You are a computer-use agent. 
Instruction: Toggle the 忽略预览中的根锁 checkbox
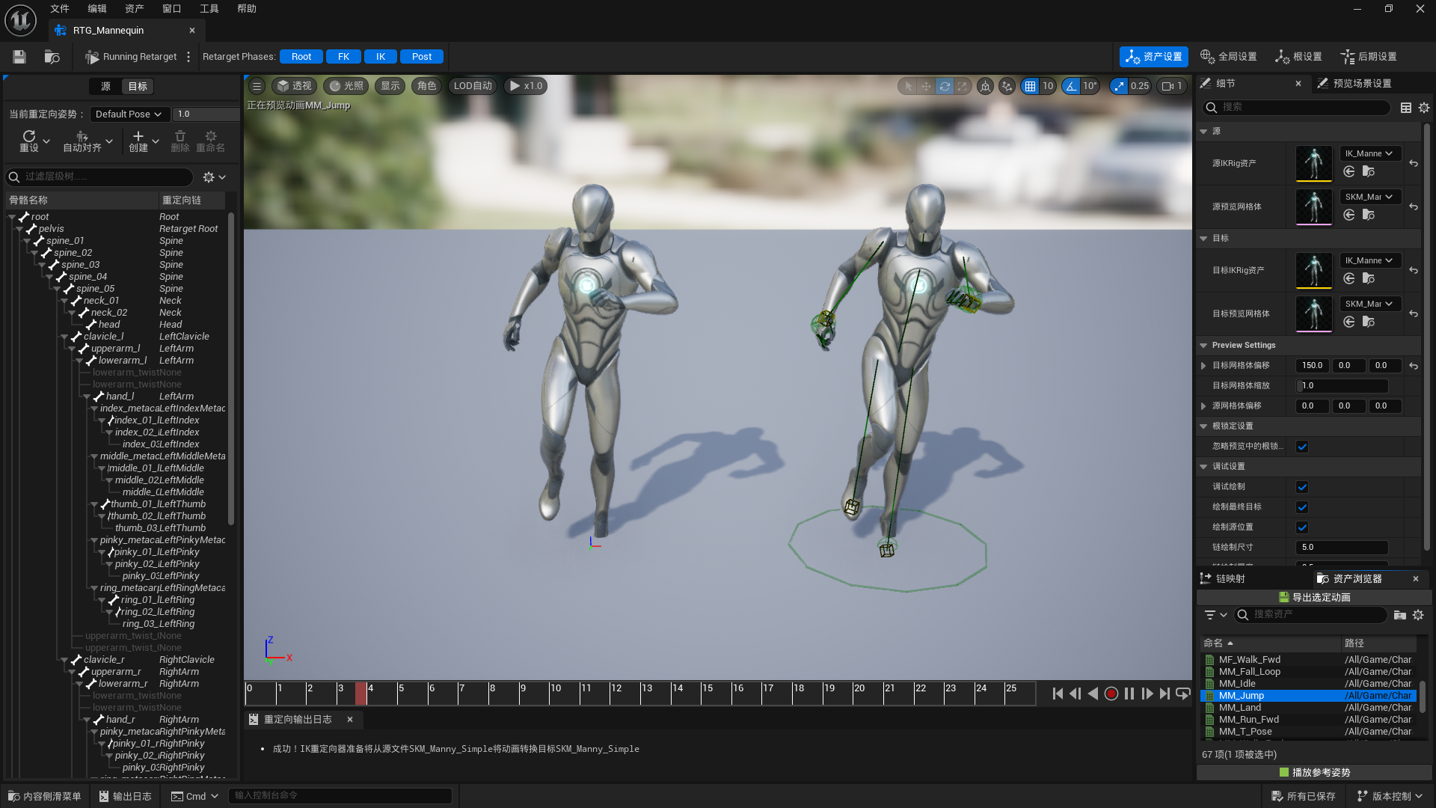click(1302, 447)
